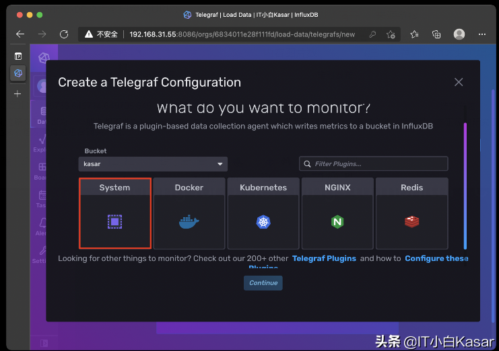Image resolution: width=499 pixels, height=351 pixels.
Task: Toggle the sidebar collapse icon at bottom
Action: coord(44,343)
